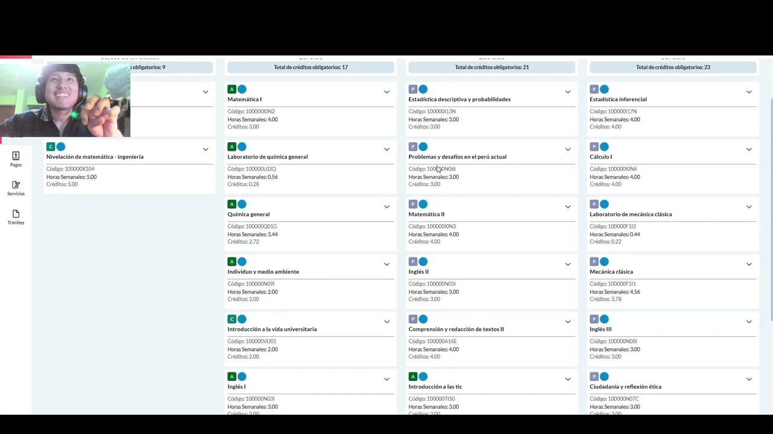The image size is (773, 434).
Task: Click the blue circle badge on Matemática I
Action: [x=242, y=89]
